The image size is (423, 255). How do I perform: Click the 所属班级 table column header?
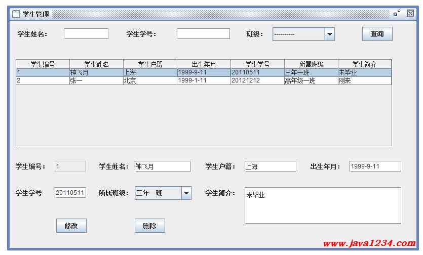[x=311, y=64]
